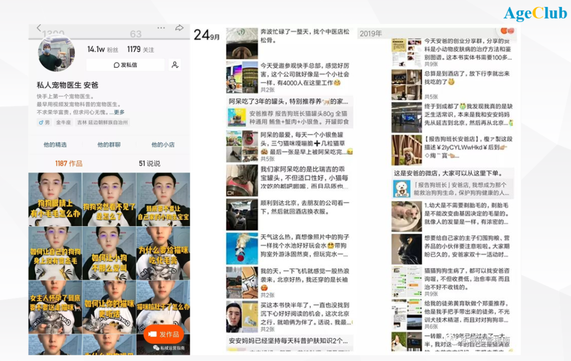571x361 pixels.
Task: Tap the orange 发作品 button
Action: click(163, 334)
